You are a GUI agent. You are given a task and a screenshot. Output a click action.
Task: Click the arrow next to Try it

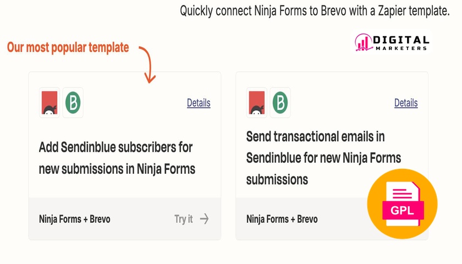(x=204, y=219)
